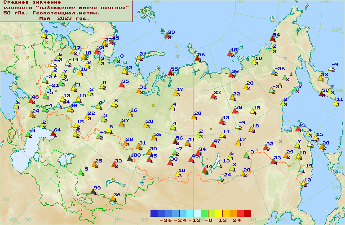Click the black triangle station marked 100
The width and height of the screenshot is (345, 225).
click(x=130, y=158)
